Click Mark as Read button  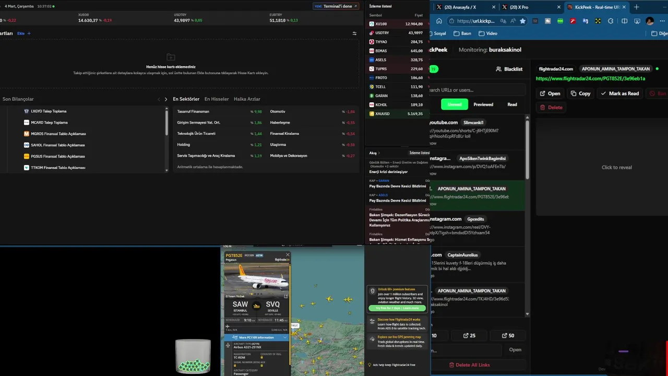[x=620, y=93]
